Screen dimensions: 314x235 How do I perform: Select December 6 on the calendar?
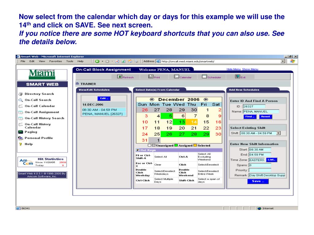(x=179, y=116)
